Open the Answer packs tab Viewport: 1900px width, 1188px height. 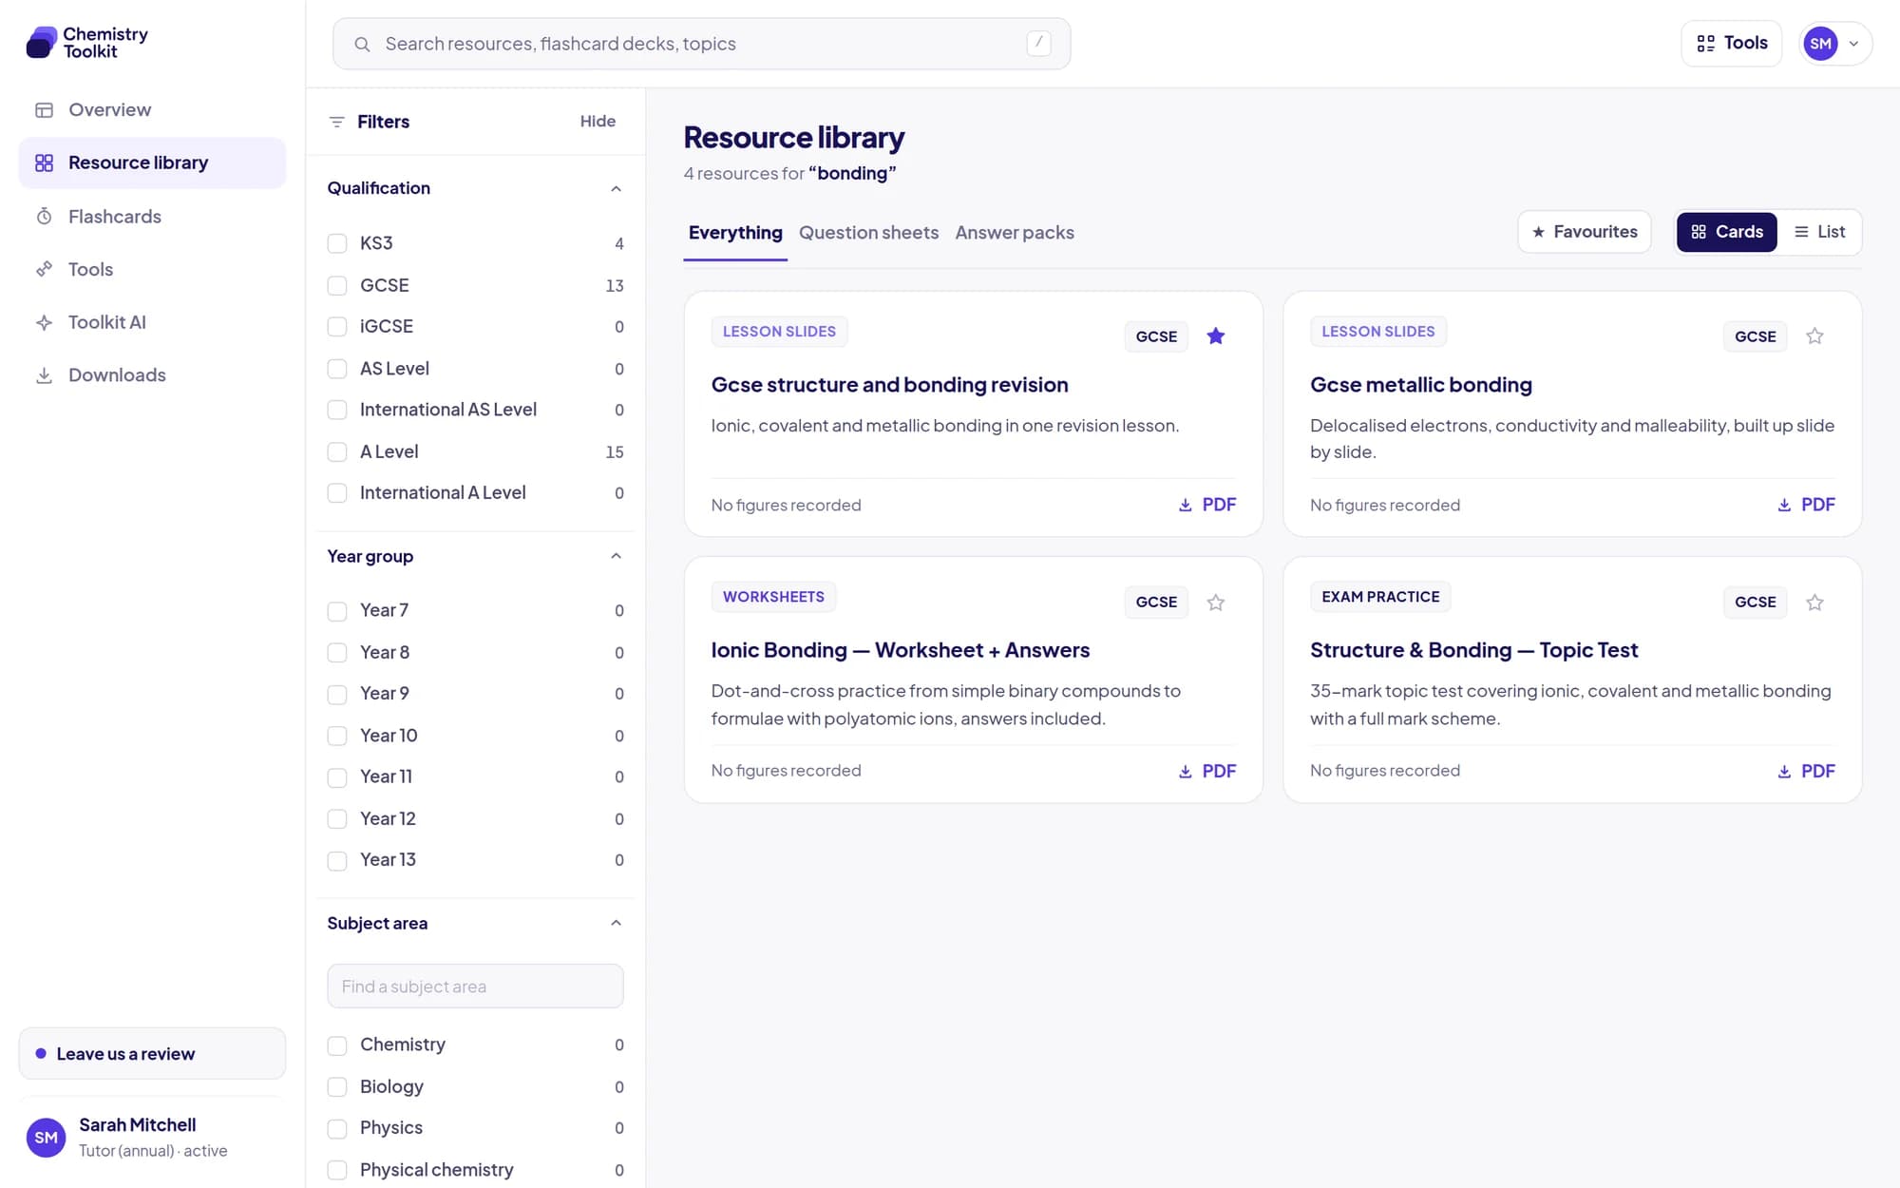tap(1015, 233)
